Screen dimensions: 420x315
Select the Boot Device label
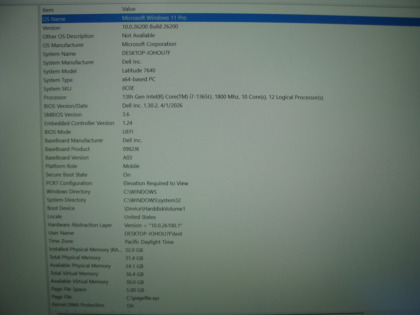(61, 208)
